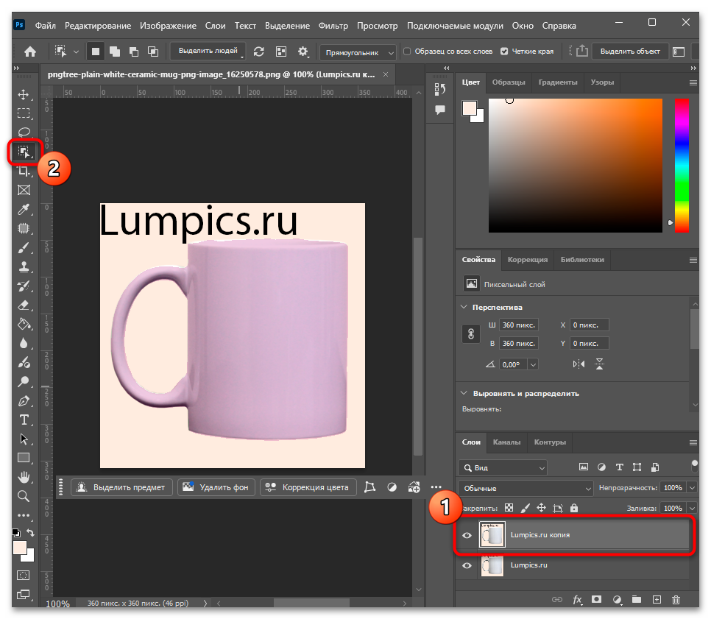Screen dimensions: 711x619
Task: Select the Eraser tool
Action: pyautogui.click(x=24, y=305)
